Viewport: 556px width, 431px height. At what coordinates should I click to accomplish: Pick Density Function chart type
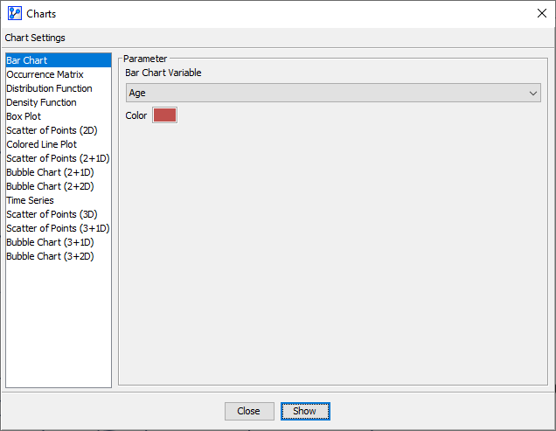pyautogui.click(x=41, y=102)
